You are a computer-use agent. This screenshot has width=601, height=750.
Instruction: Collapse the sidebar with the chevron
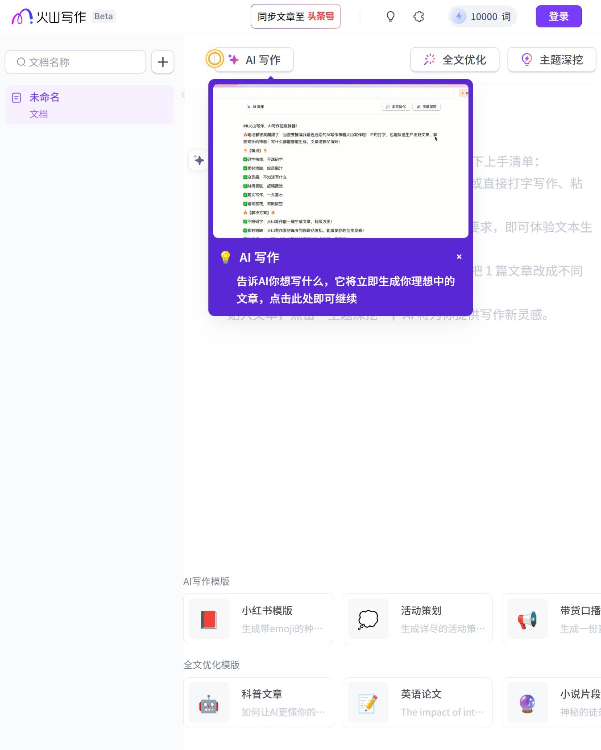click(183, 95)
